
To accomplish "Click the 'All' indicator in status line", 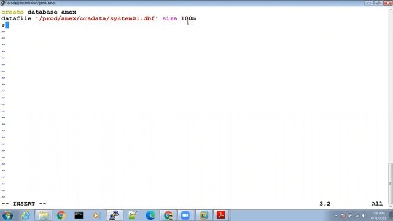I will 377,204.
